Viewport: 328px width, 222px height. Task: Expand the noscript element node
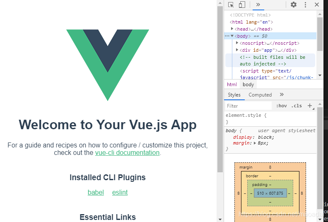(237, 43)
